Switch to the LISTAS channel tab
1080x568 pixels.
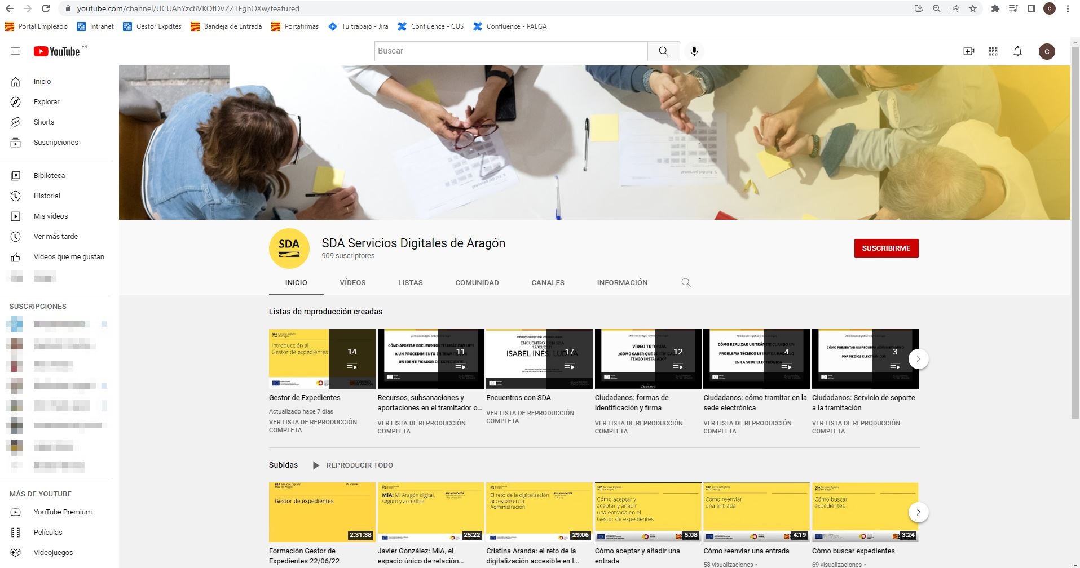411,283
